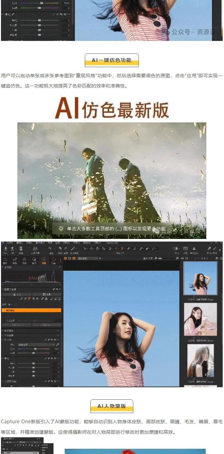Adjust the Contrast slider in main screenshot
Screen dimensions: 224x454
pos(33,368)
